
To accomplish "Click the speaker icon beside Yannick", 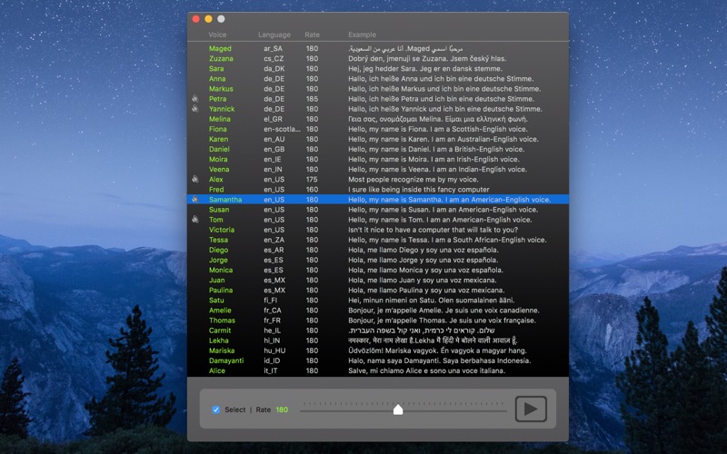I will tap(195, 109).
